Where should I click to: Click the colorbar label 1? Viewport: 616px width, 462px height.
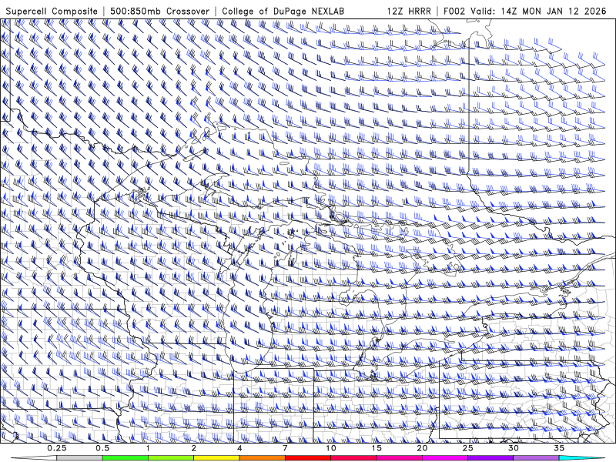tap(148, 448)
